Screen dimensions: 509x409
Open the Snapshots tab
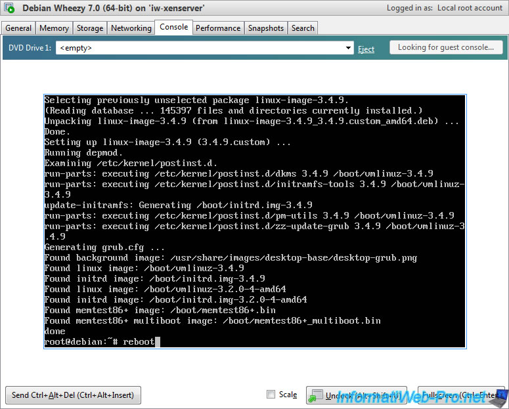pyautogui.click(x=266, y=28)
